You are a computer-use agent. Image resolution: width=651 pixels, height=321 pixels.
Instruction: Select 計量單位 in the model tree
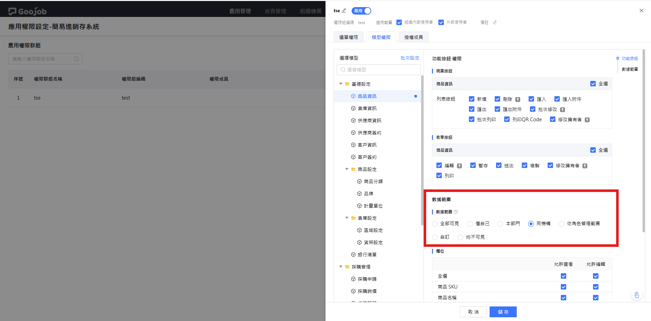(x=373, y=206)
